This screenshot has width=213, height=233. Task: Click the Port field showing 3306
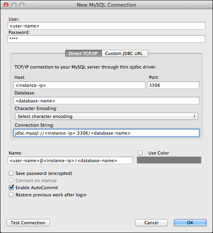pyautogui.click(x=173, y=85)
